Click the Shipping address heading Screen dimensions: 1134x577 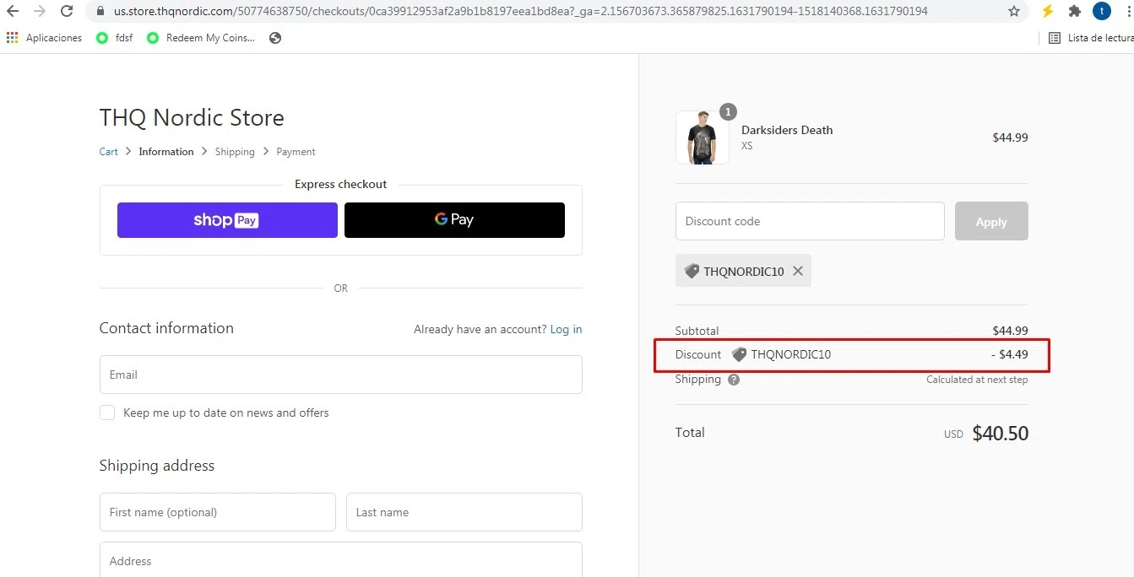pos(157,466)
